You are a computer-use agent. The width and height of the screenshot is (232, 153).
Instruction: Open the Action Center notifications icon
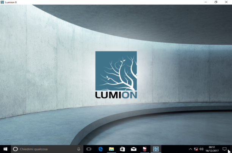pos(224,149)
